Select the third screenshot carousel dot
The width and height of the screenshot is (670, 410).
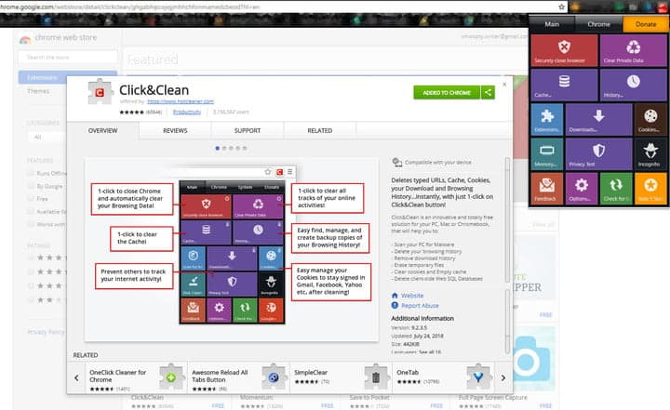(x=231, y=148)
